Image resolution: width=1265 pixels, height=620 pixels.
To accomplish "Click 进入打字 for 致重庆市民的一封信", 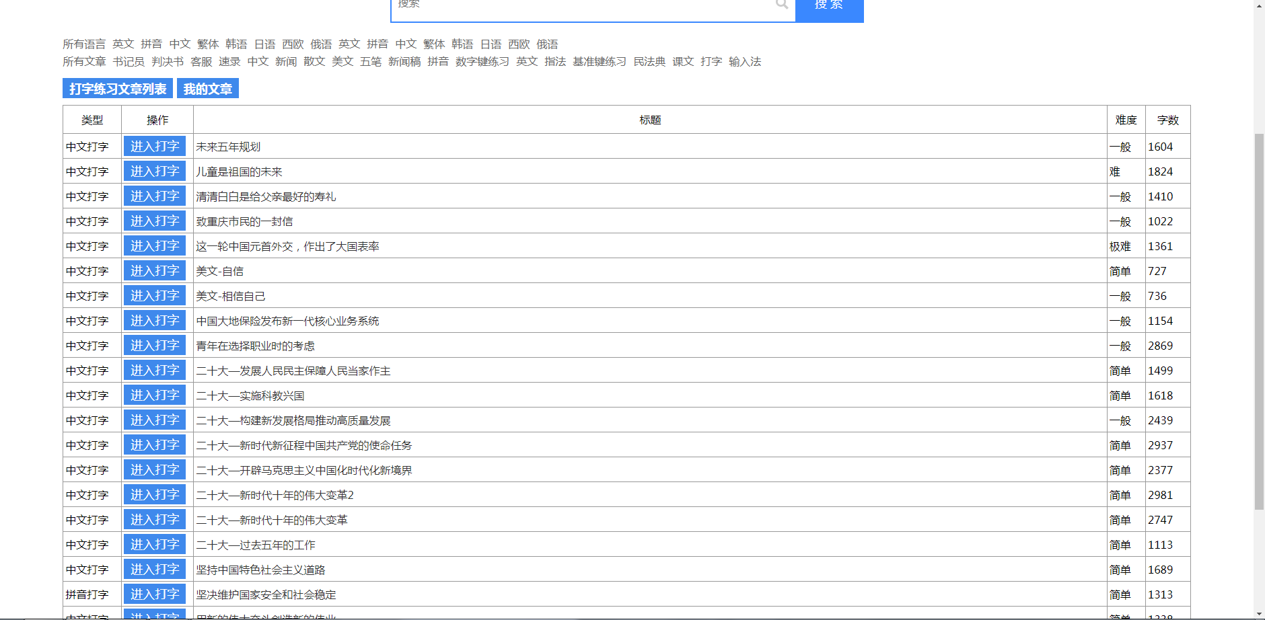I will coord(155,221).
